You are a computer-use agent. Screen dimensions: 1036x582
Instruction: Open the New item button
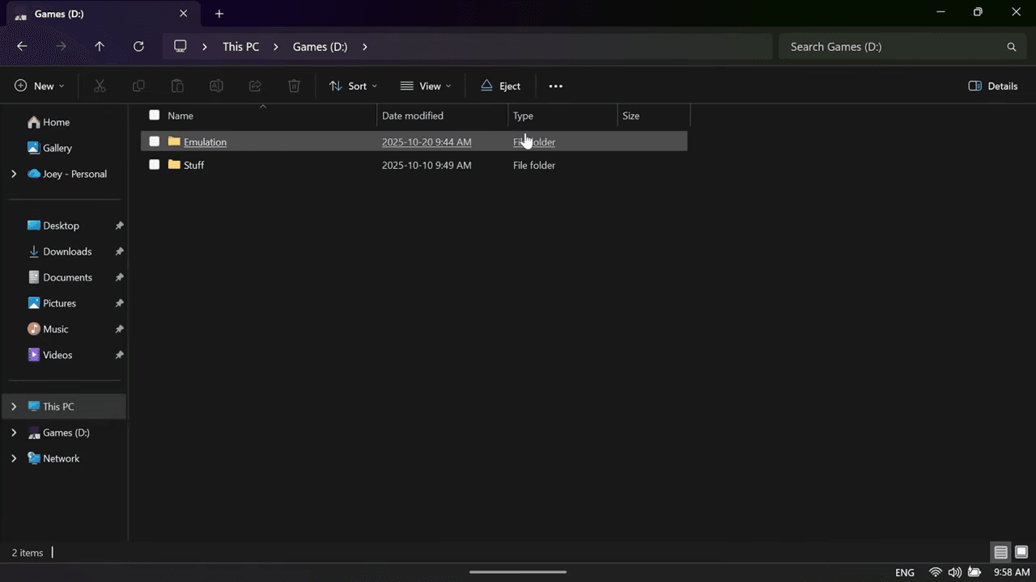coord(37,86)
